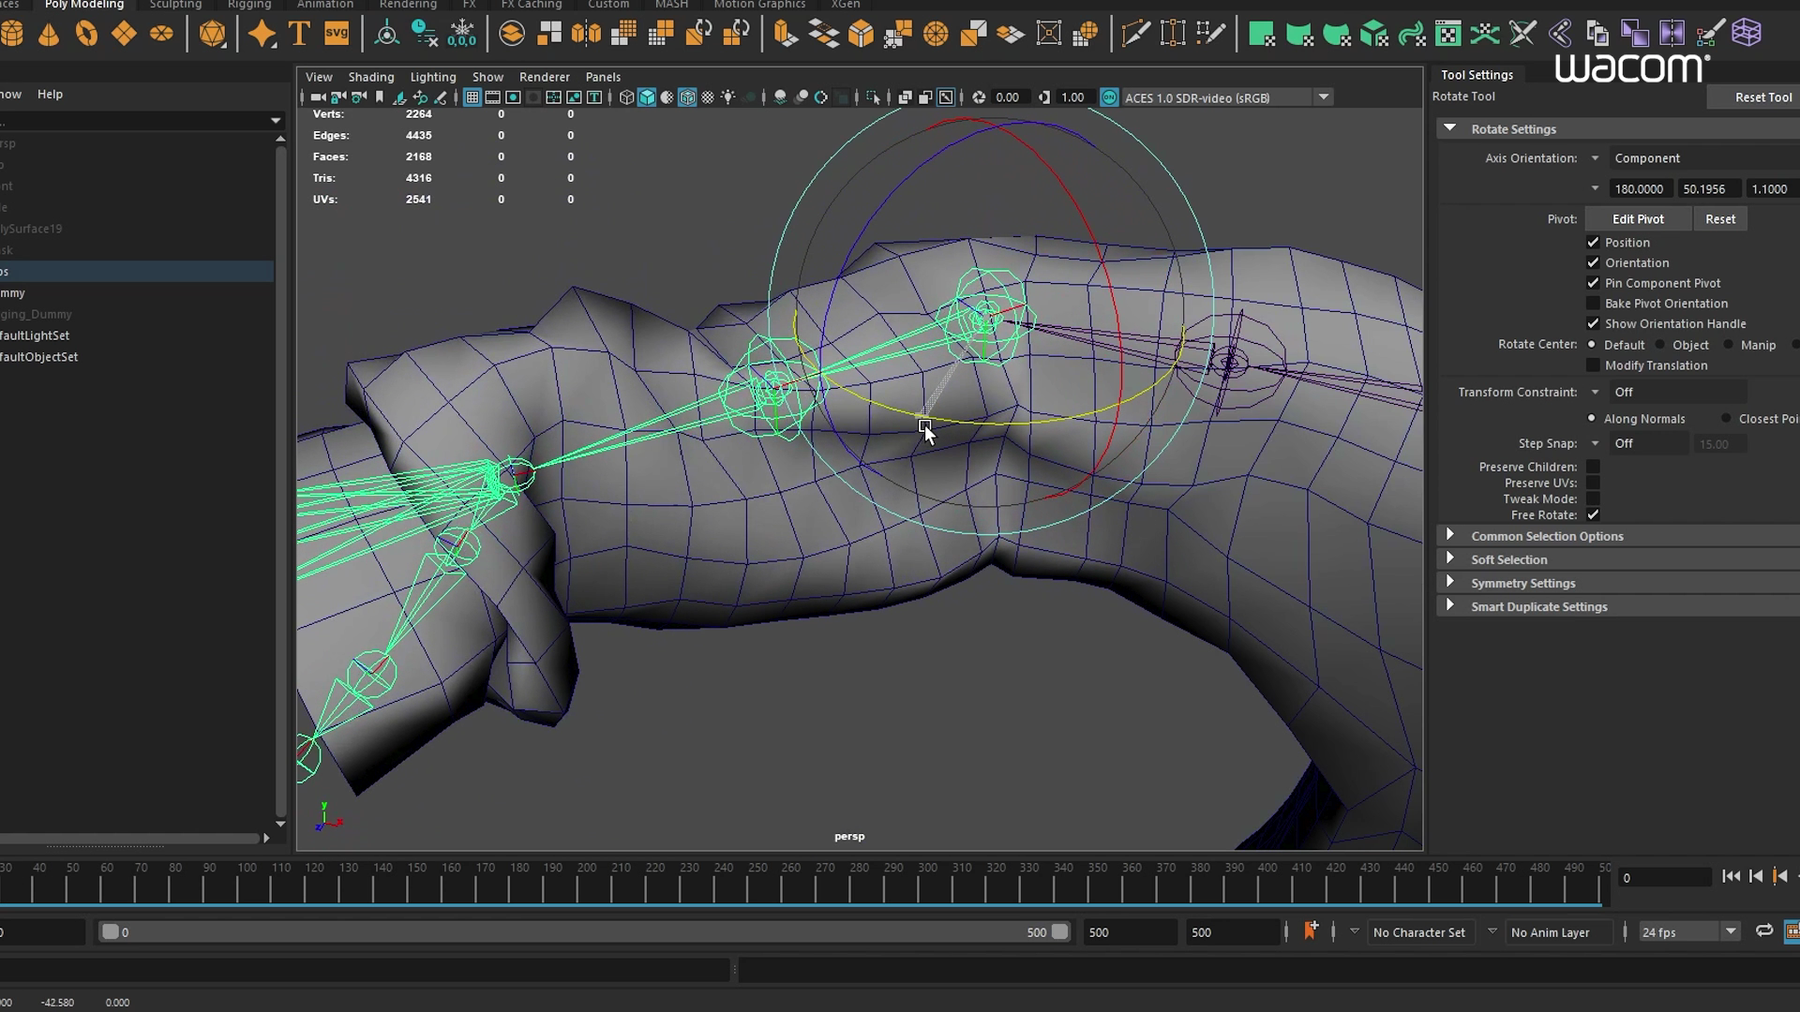Click the Multi-Cut knife tool icon

[x=1134, y=35]
